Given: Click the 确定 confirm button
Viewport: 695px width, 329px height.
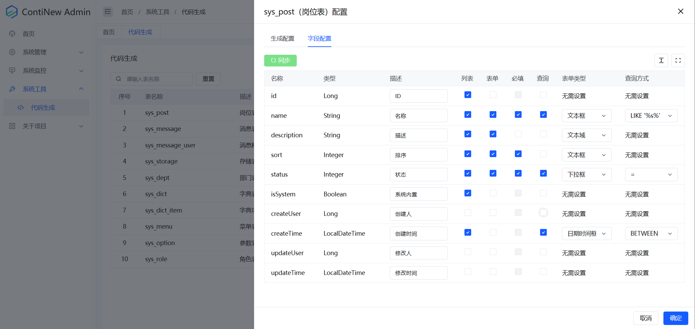Looking at the screenshot, I should point(676,318).
